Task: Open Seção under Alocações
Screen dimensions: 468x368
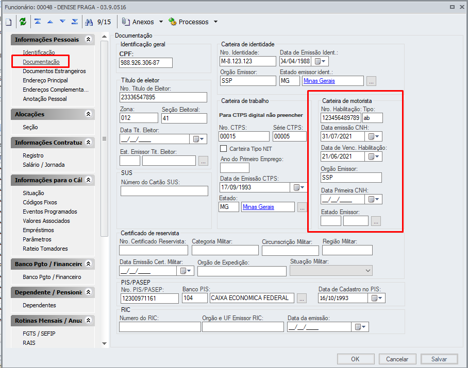Action: coord(30,127)
